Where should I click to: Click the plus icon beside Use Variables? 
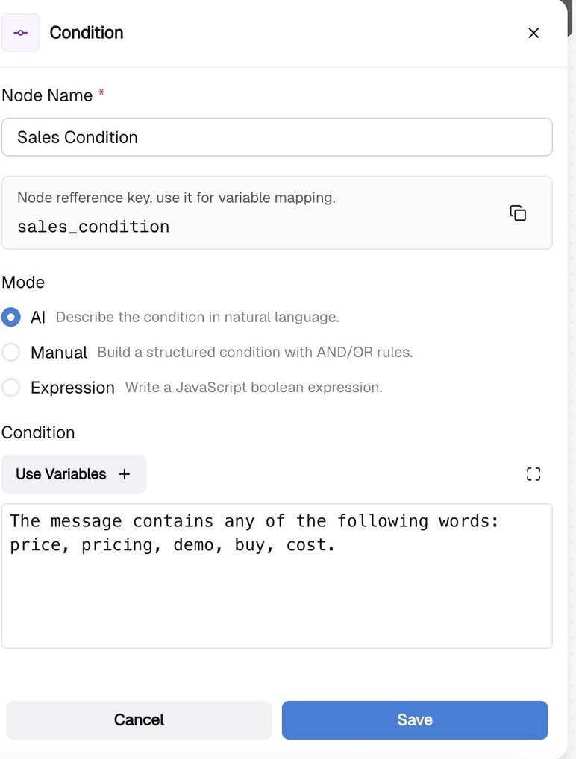point(125,474)
